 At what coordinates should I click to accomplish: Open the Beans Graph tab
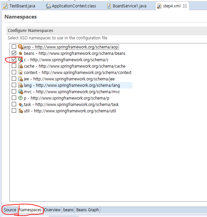[87, 210]
